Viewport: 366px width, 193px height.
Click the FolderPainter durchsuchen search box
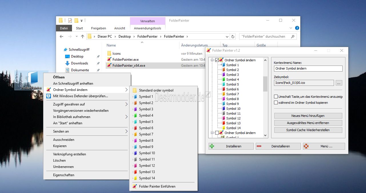click(x=268, y=36)
